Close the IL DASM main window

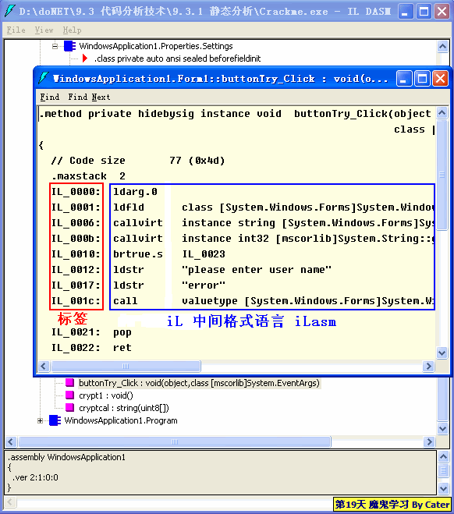[442, 12]
